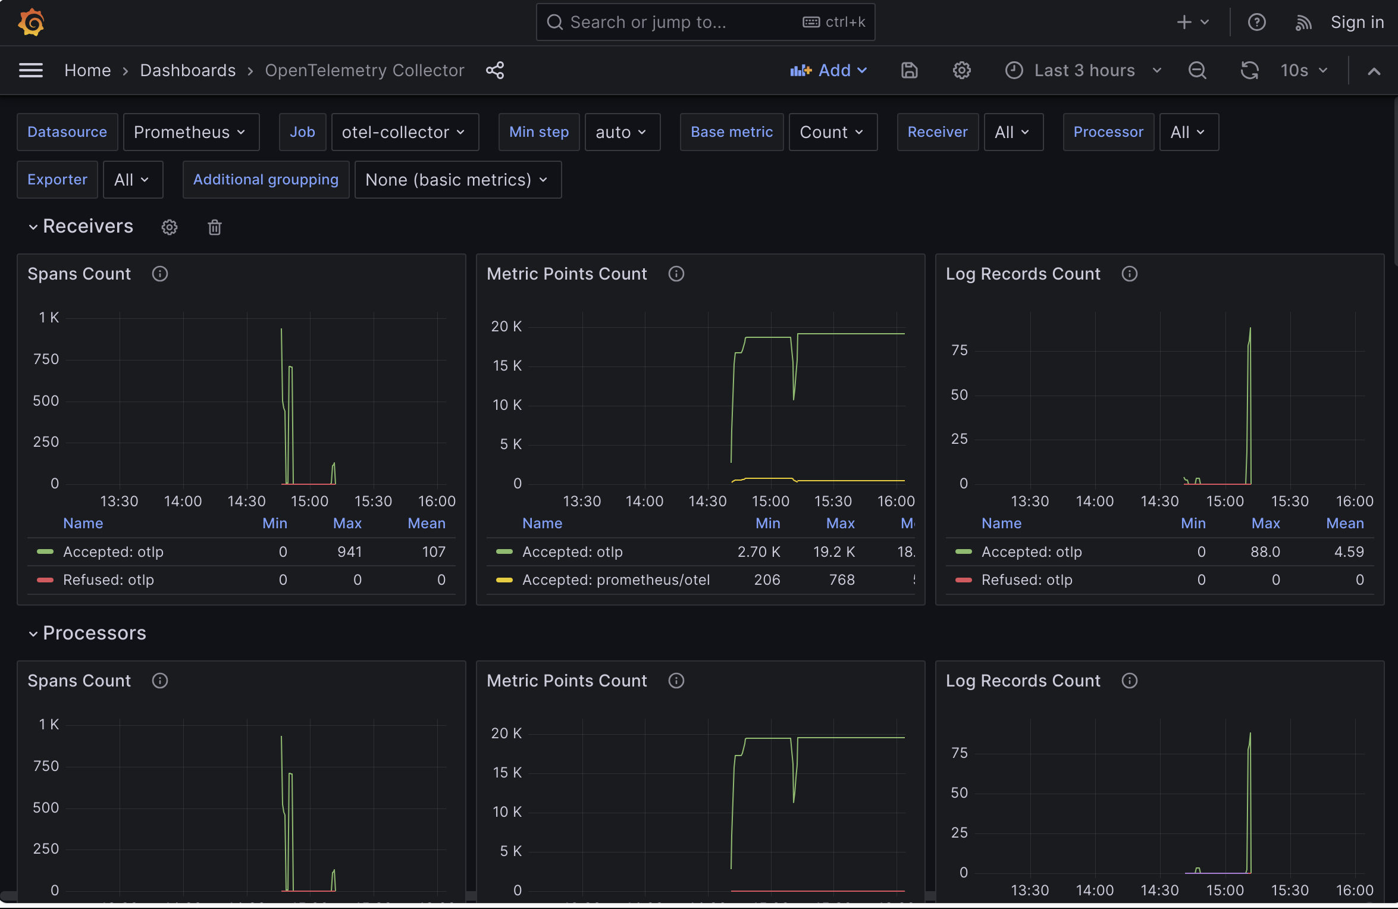Delete the Receivers row with trash icon
1398x909 pixels.
[215, 227]
